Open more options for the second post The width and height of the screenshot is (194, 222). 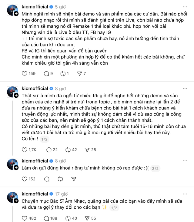click(x=185, y=89)
